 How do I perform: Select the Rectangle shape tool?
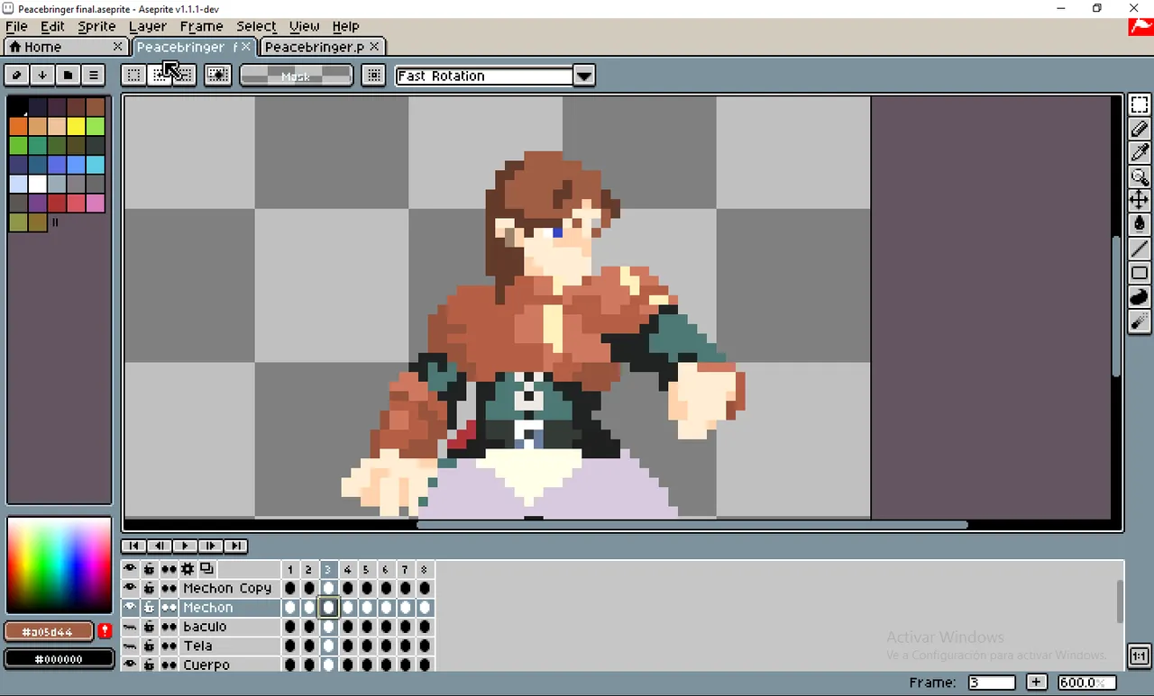point(1139,272)
